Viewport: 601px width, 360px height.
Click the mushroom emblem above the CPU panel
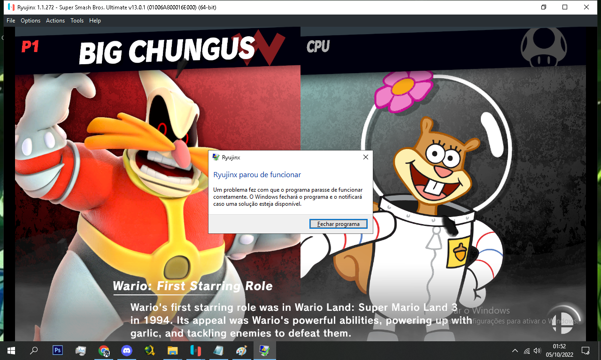[x=544, y=48]
